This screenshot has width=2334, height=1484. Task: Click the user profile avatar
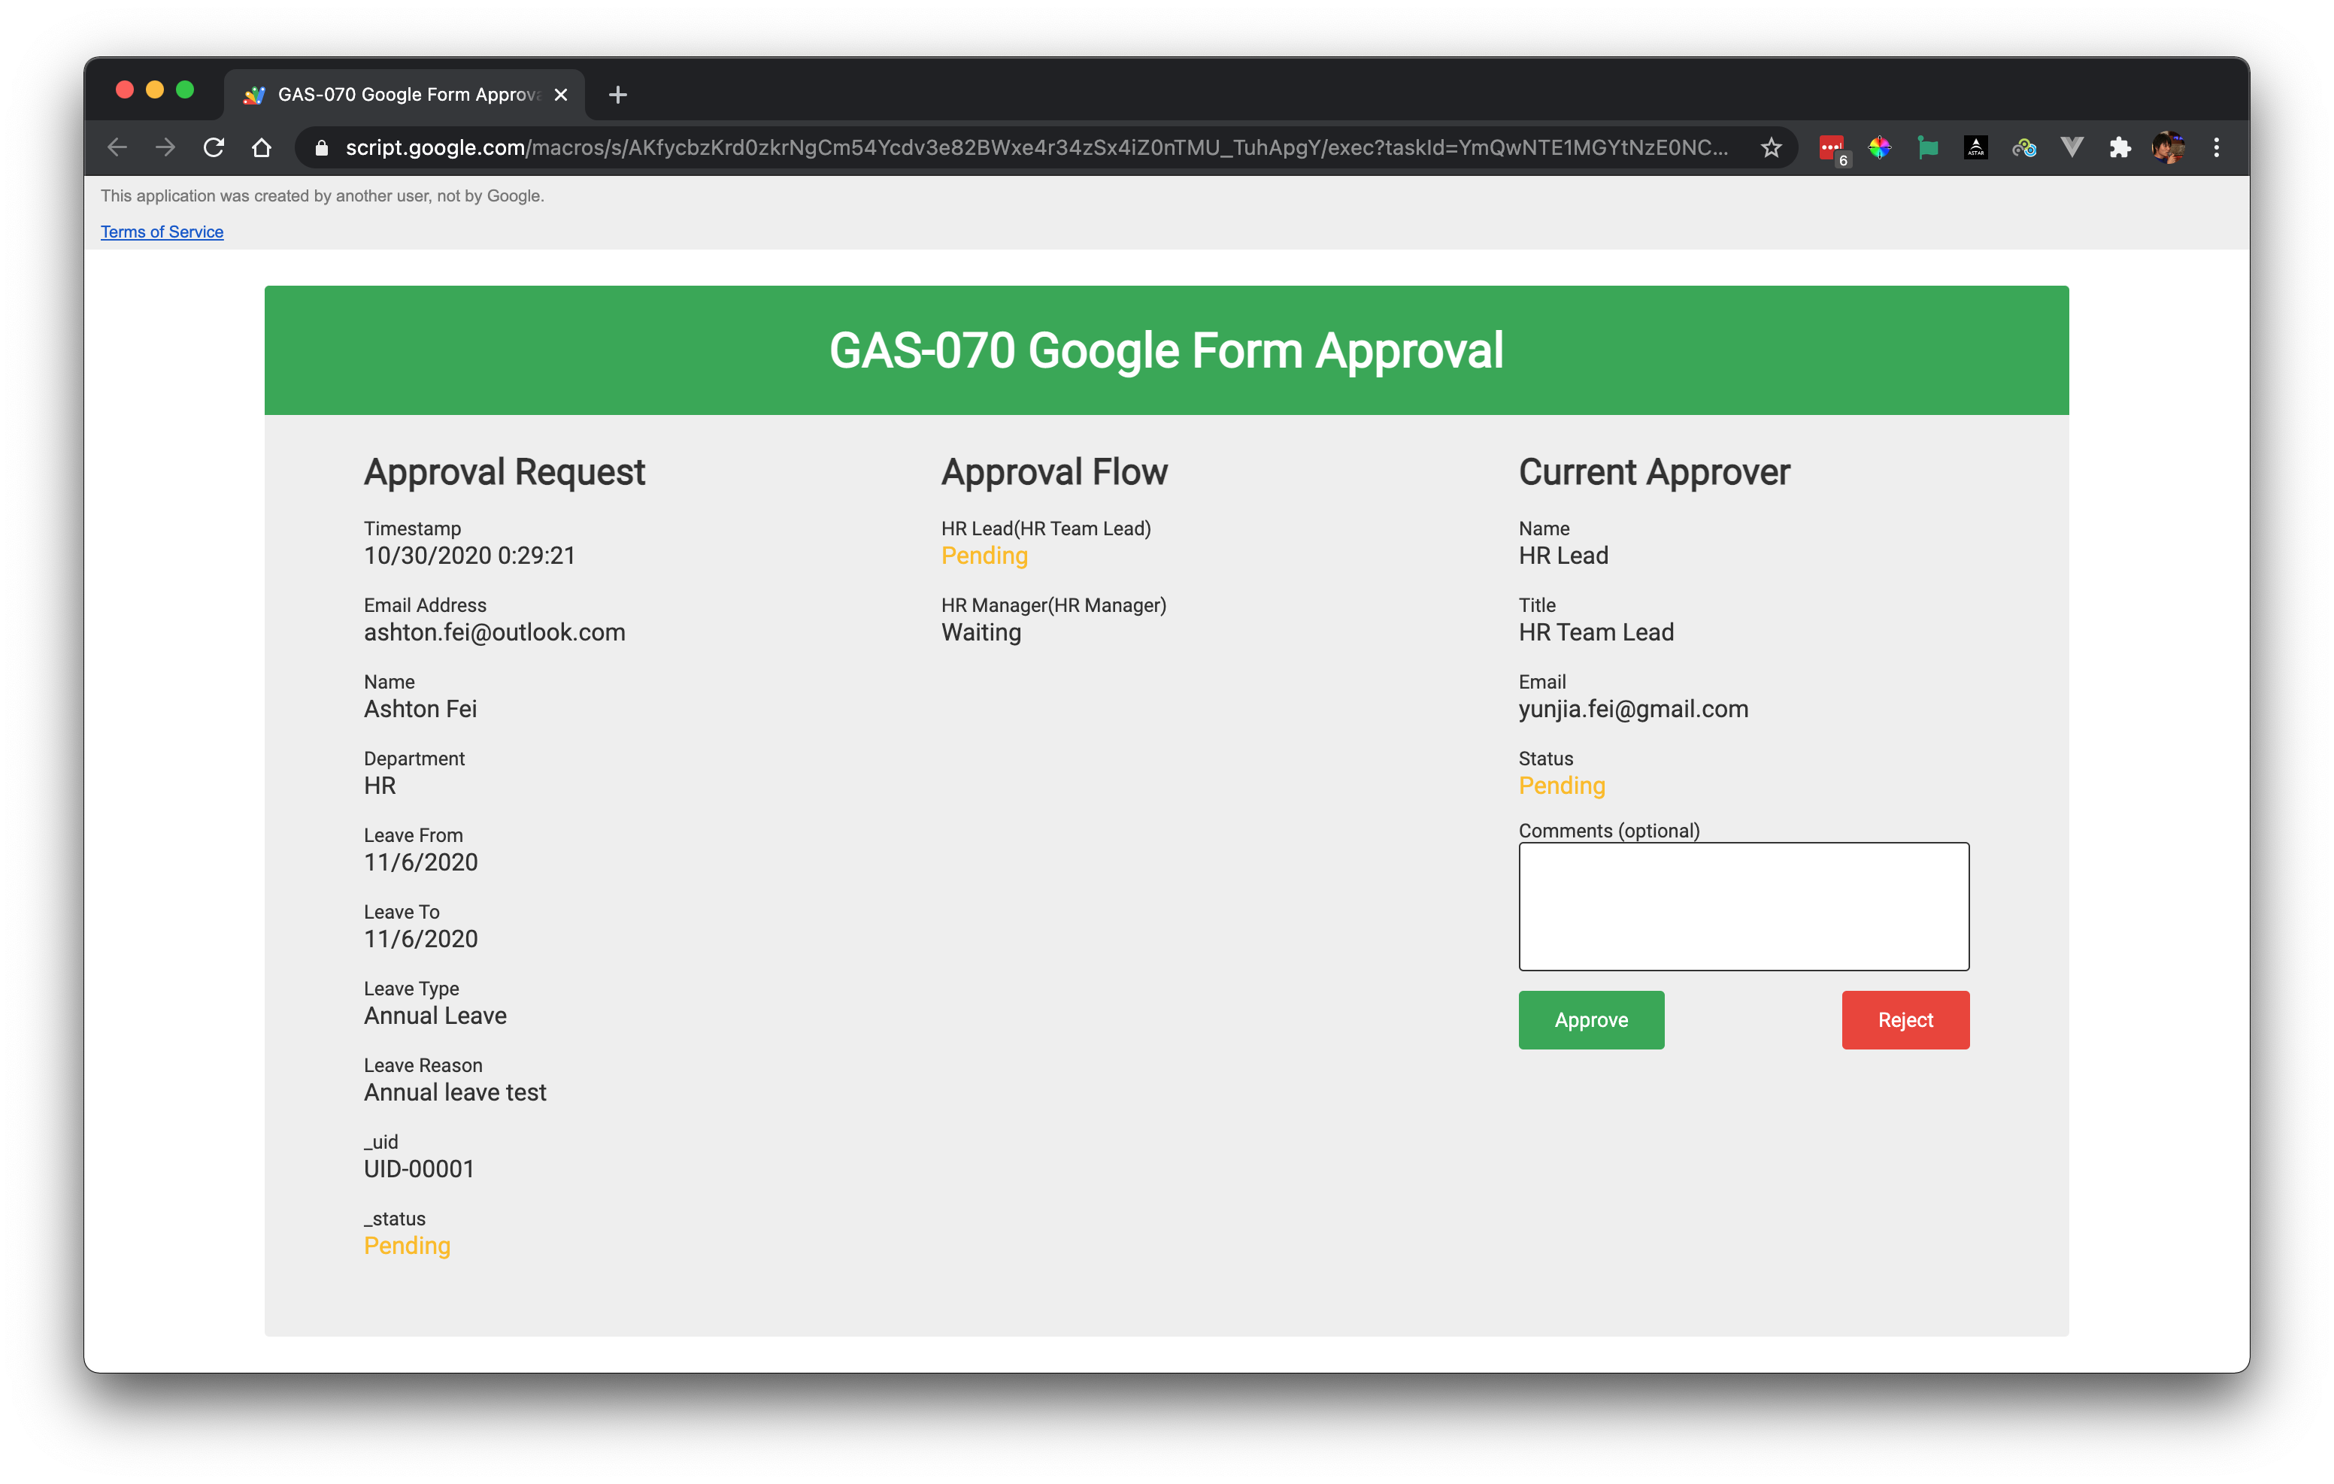click(x=2169, y=147)
